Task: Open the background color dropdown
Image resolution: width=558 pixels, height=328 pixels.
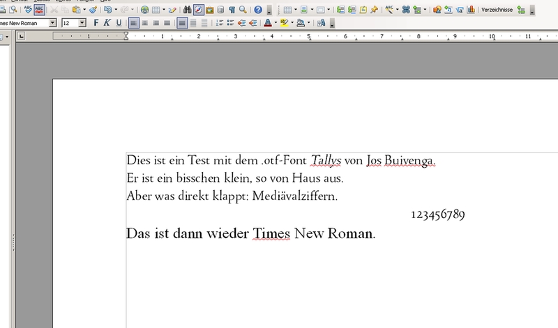Action: [x=308, y=23]
